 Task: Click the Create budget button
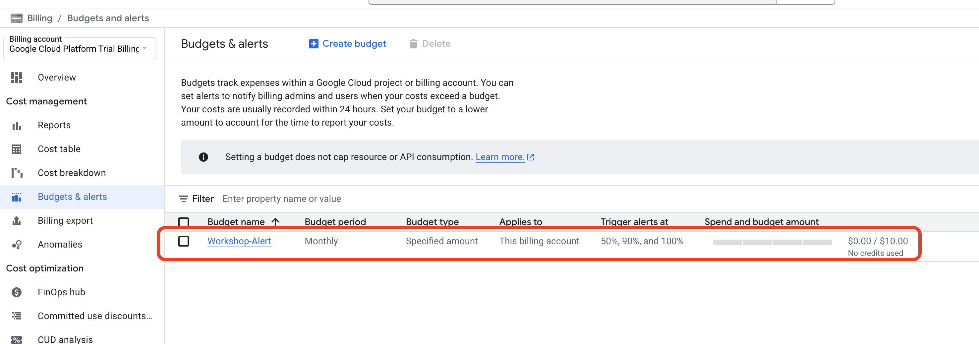coord(347,43)
